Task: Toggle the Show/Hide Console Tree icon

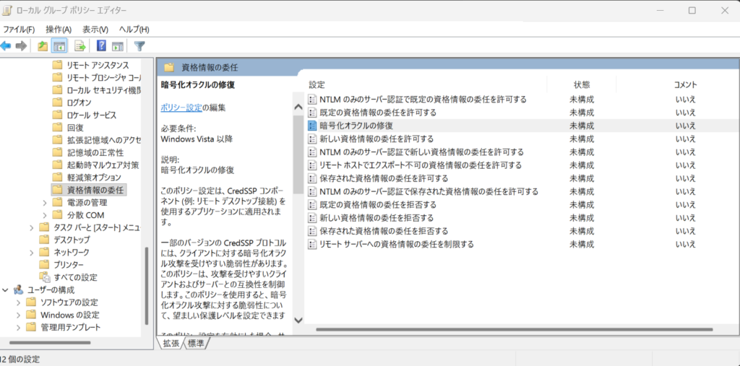Action: click(59, 45)
